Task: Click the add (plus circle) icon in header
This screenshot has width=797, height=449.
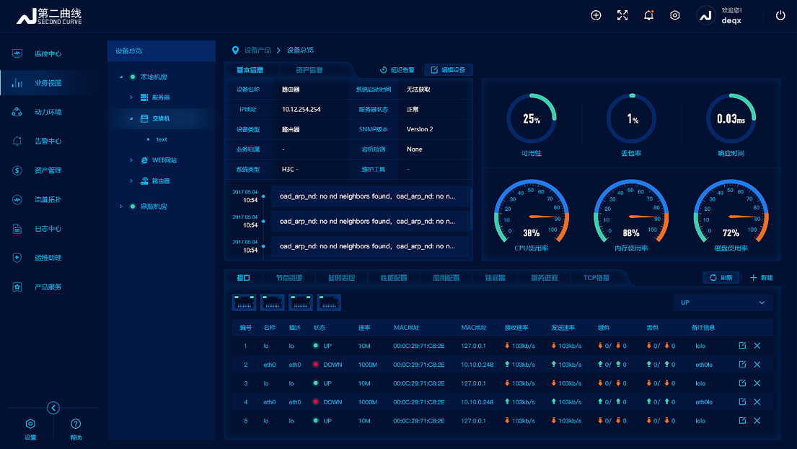Action: (x=596, y=15)
